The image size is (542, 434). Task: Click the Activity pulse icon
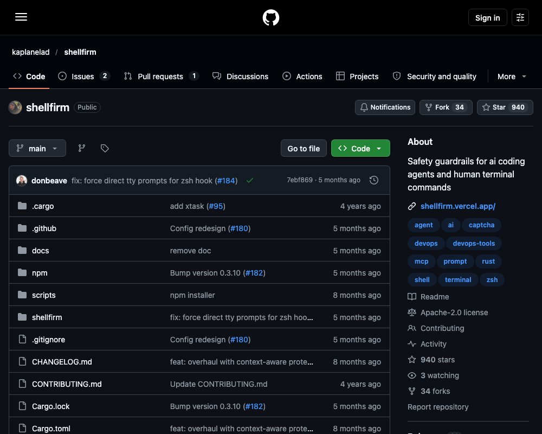click(412, 344)
